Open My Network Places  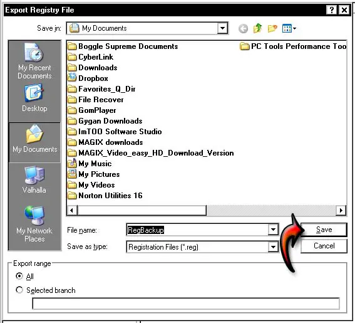coord(34,224)
